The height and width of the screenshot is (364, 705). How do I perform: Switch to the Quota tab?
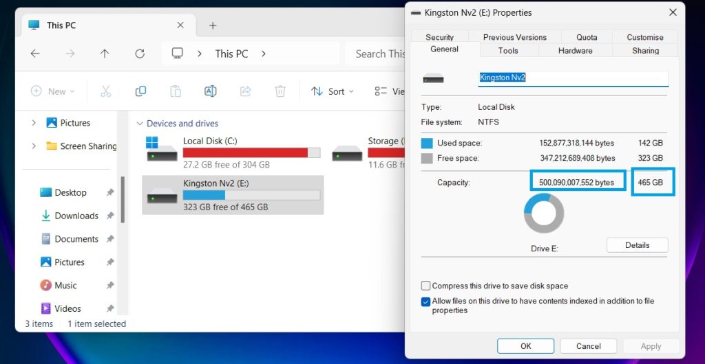[587, 37]
